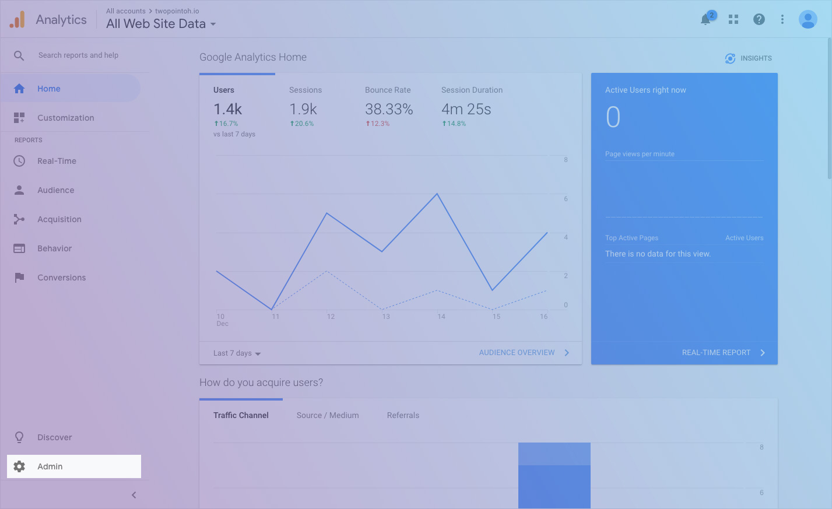The width and height of the screenshot is (832, 509).
Task: Open the Audience reports section
Action: [x=71, y=190]
